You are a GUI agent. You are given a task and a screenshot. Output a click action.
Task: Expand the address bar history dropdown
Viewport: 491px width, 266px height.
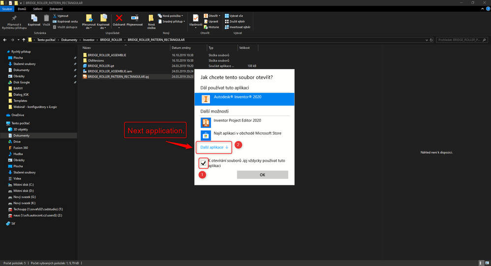(427, 40)
